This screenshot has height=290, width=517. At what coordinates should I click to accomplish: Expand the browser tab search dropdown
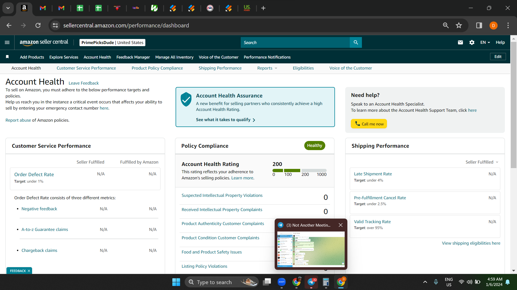[8, 8]
